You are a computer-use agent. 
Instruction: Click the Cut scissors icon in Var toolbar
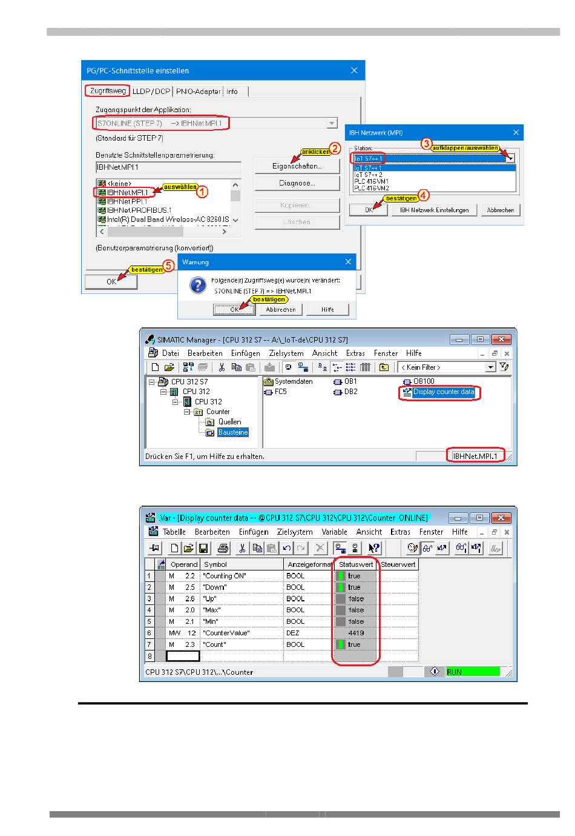[242, 548]
